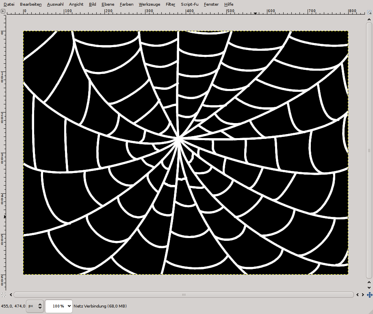Toggle the Quick Mask dashed-square button
Screen dimensions: 373x314
click(x=3, y=295)
